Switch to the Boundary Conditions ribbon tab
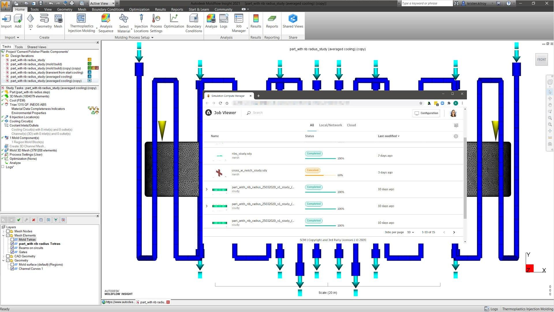 coord(108,9)
